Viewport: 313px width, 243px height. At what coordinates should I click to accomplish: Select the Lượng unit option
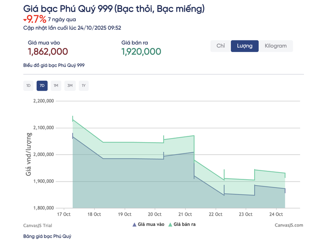pos(244,46)
